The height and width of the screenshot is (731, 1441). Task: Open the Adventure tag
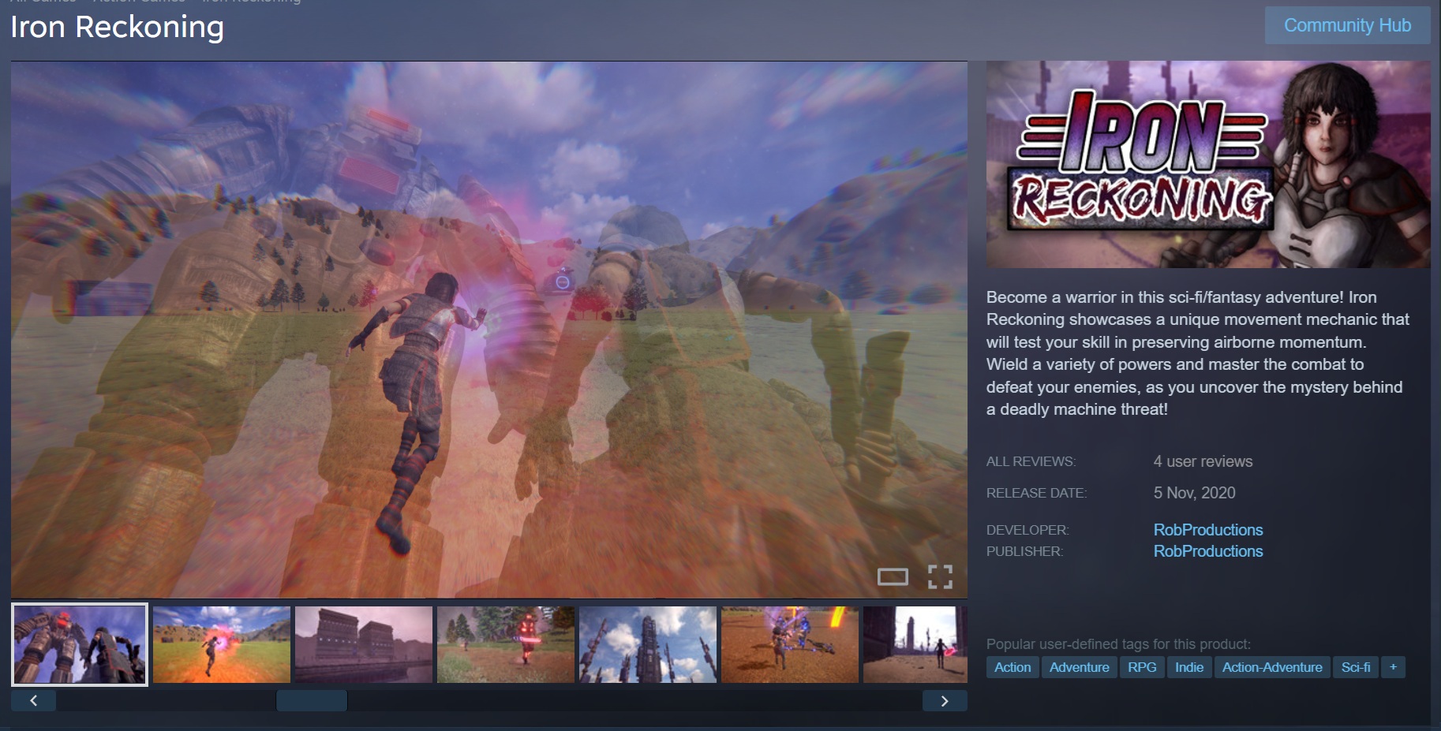1080,667
